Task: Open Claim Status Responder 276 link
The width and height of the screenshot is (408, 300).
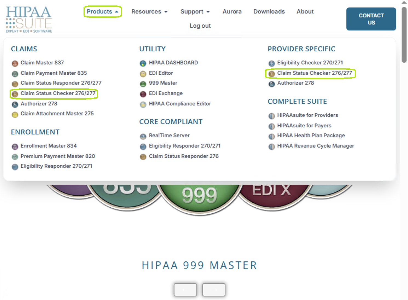Action: click(184, 156)
